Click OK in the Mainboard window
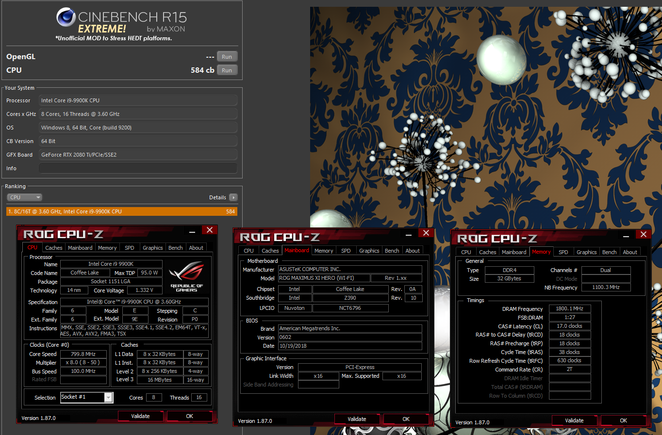The height and width of the screenshot is (435, 662). click(406, 419)
